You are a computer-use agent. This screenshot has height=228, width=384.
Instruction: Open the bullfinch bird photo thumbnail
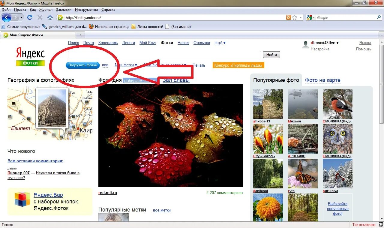(x=337, y=104)
